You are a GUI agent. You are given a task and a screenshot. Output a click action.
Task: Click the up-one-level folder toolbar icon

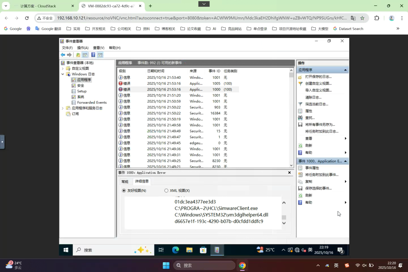pyautogui.click(x=78, y=55)
